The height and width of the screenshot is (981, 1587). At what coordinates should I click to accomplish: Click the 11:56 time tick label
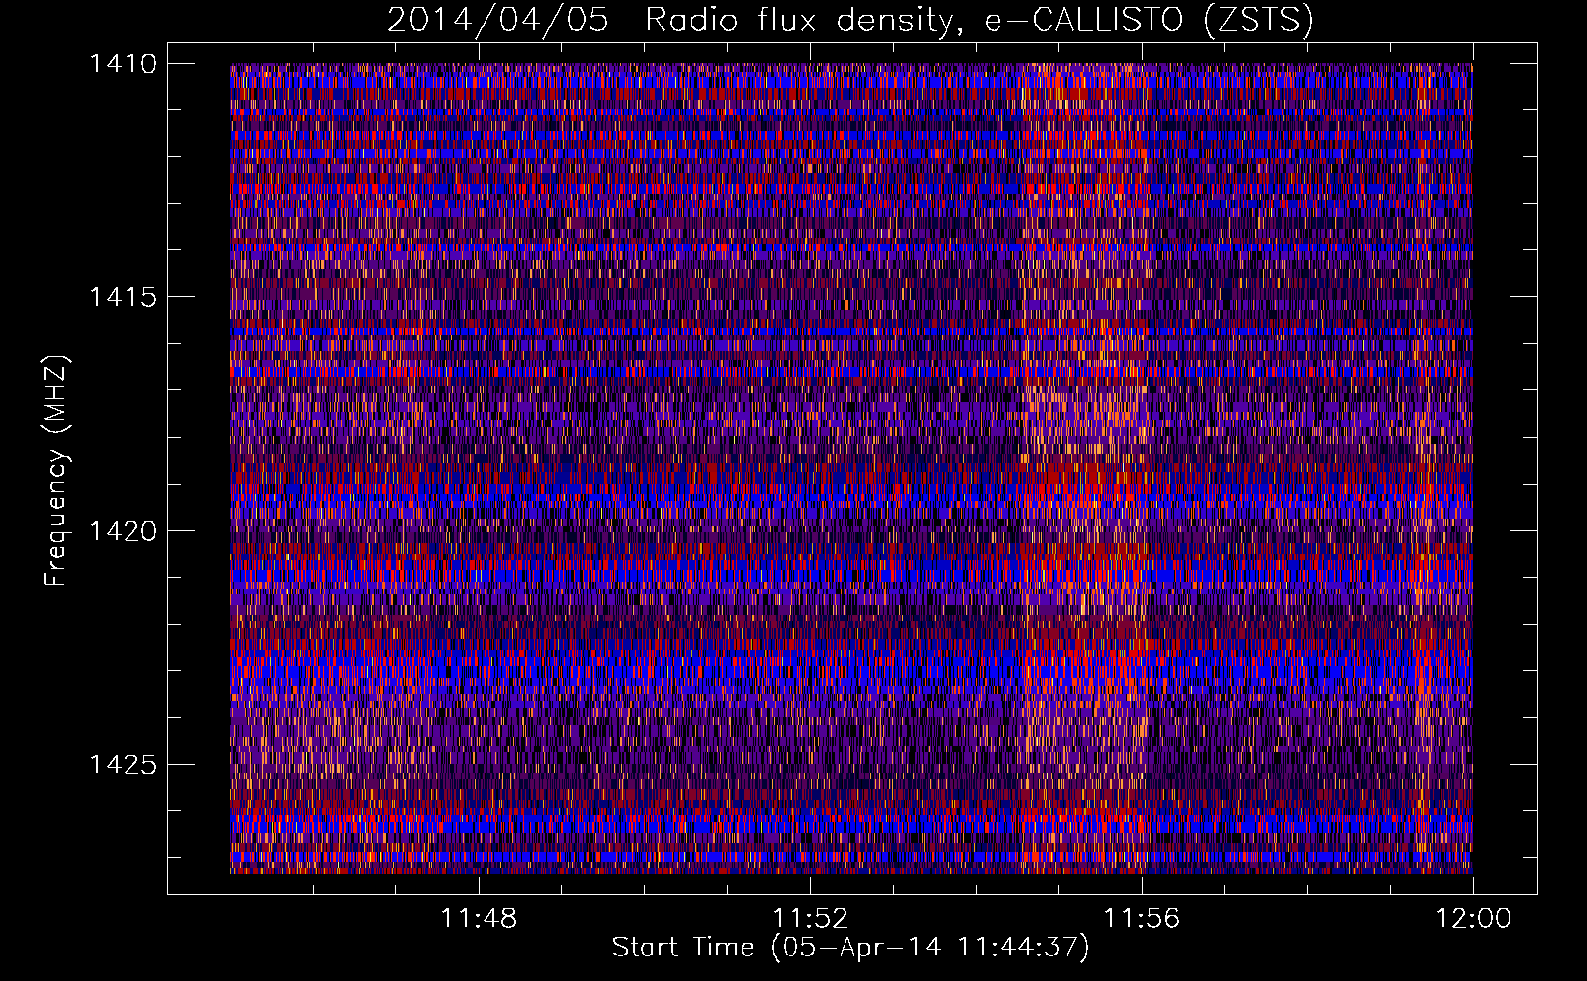pos(1142,919)
